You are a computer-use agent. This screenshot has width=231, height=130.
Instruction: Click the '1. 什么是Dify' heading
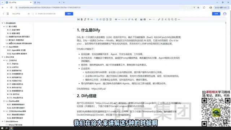pyautogui.click(x=88, y=30)
